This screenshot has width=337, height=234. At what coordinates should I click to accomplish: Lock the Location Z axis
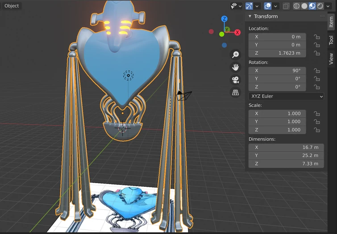(x=317, y=53)
